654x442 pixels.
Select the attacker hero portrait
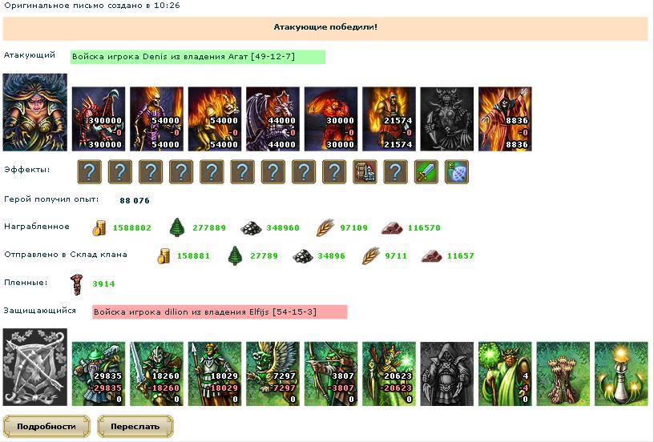[35, 112]
